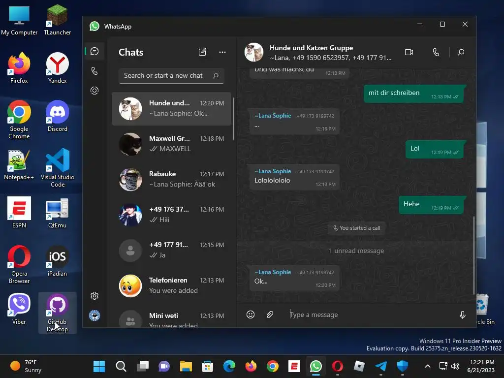Open the Windows Start menu
The width and height of the screenshot is (504, 378).
point(99,366)
